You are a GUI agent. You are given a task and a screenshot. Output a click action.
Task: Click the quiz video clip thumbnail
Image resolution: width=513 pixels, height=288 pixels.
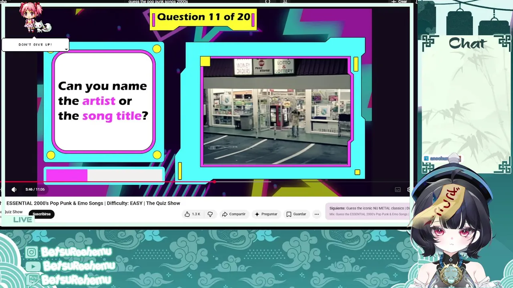tap(276, 112)
